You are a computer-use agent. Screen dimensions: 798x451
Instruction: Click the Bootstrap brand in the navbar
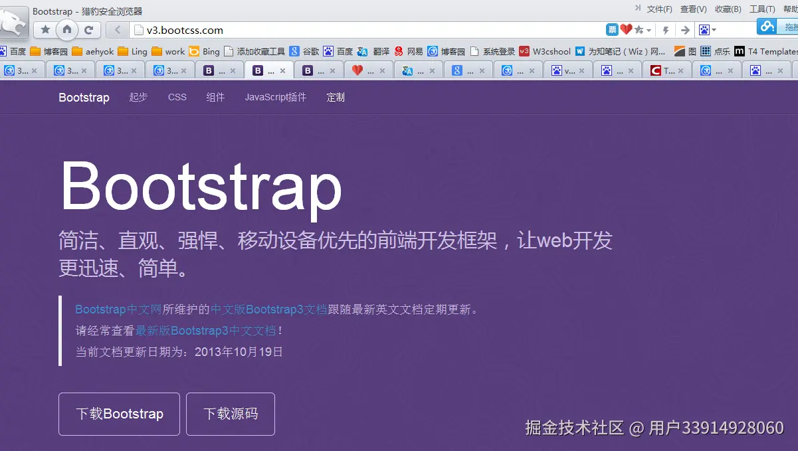coord(84,98)
